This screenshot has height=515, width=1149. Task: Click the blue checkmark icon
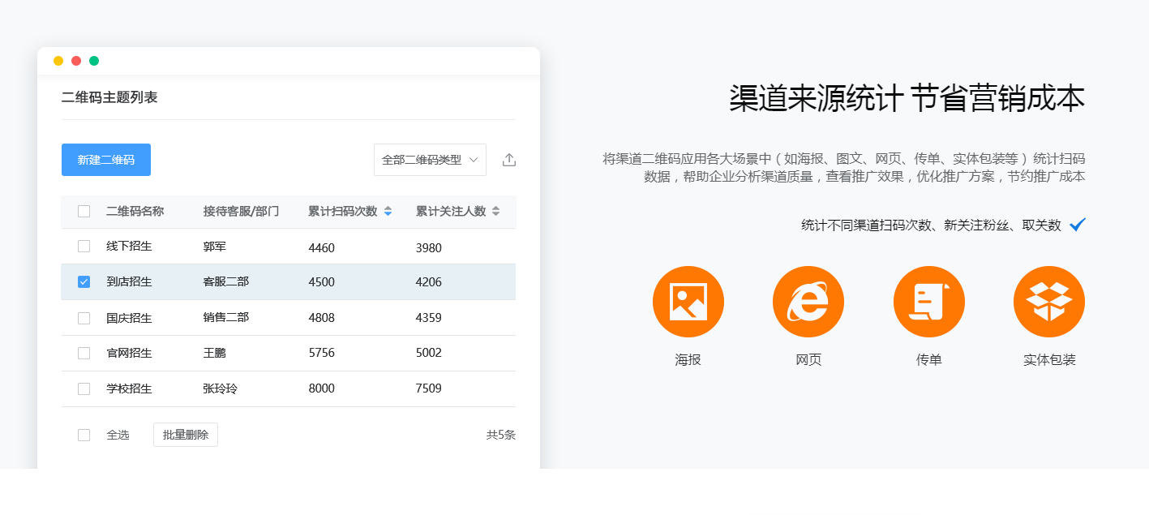pyautogui.click(x=1077, y=225)
